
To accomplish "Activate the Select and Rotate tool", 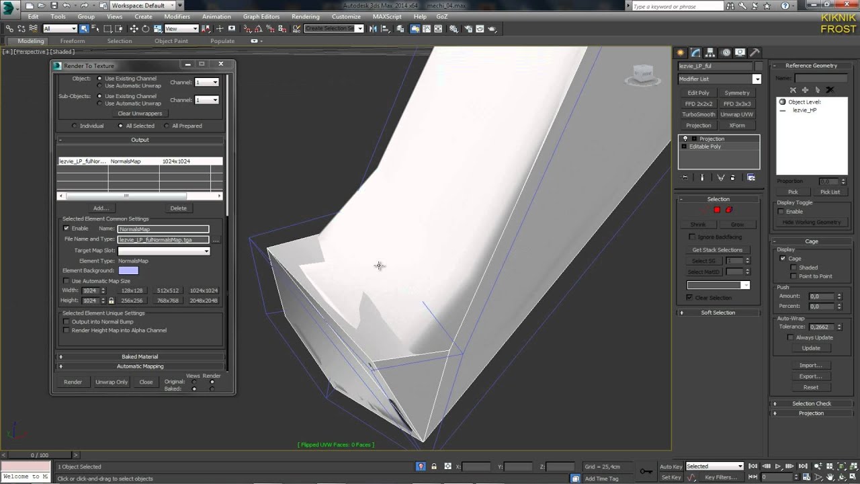I will pos(146,29).
